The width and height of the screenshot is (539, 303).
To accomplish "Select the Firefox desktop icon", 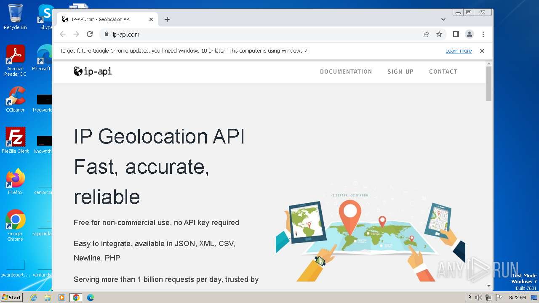I will click(x=15, y=181).
